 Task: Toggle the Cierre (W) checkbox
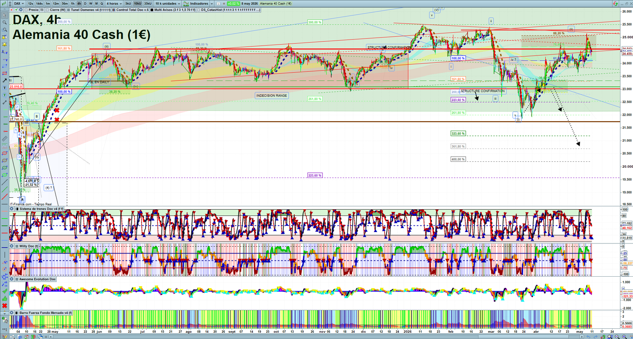coord(47,10)
